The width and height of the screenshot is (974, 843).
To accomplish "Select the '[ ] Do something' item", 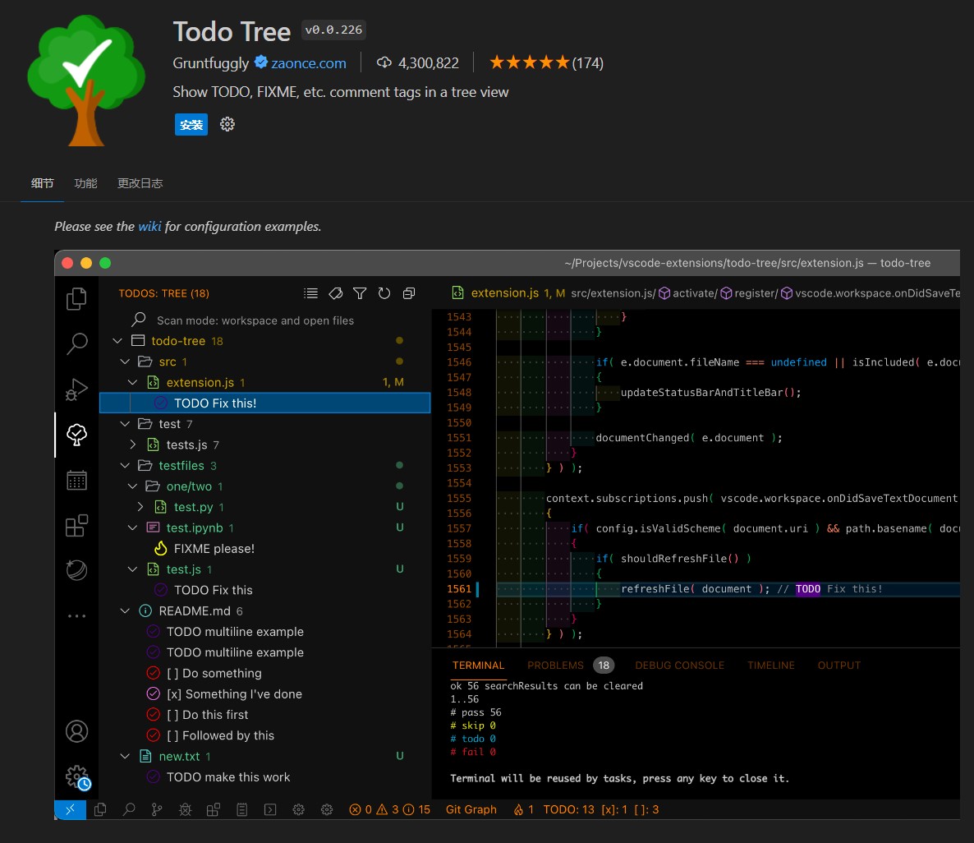I will pos(264,673).
